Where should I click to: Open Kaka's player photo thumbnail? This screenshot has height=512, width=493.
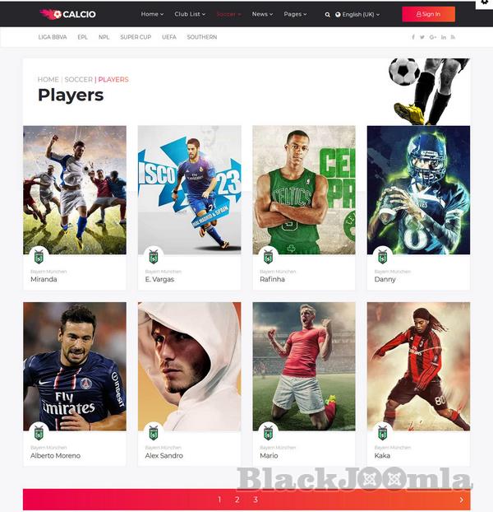point(418,366)
